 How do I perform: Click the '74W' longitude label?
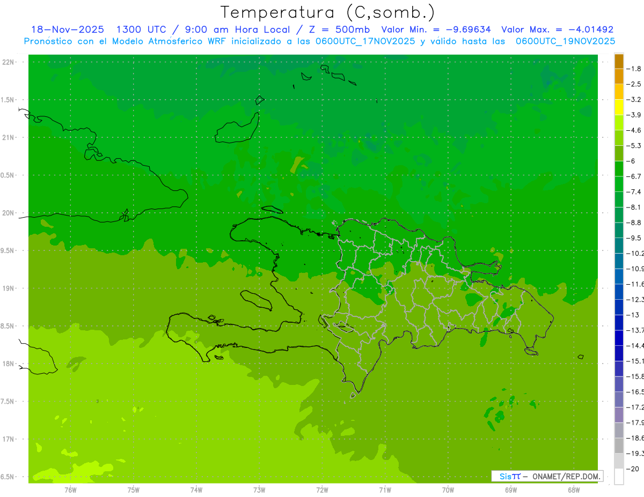coord(196,490)
